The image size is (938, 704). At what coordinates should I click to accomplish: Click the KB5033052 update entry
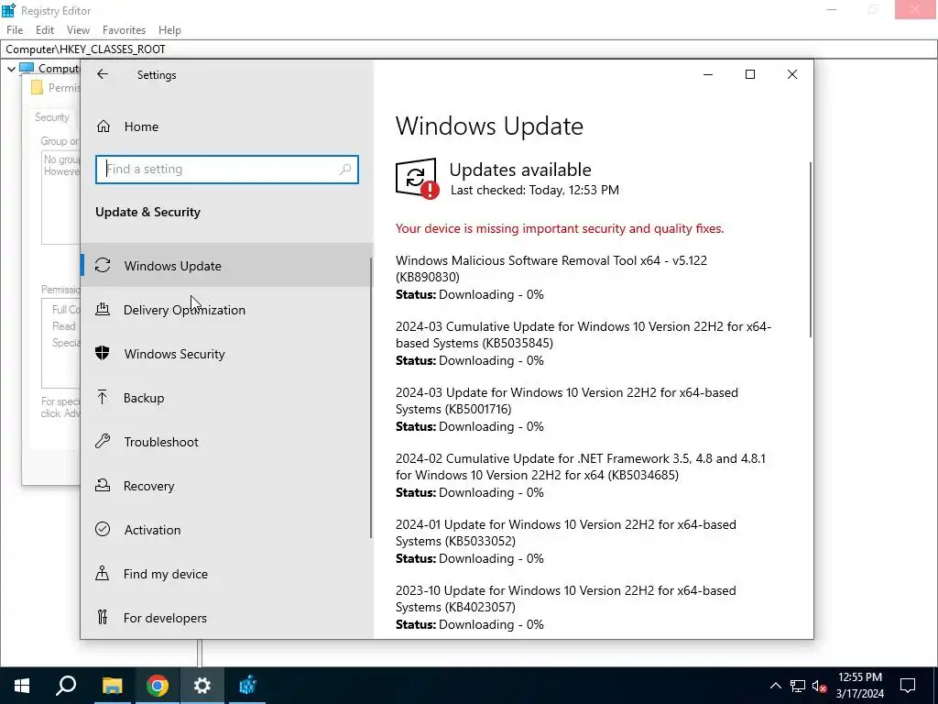coord(566,541)
